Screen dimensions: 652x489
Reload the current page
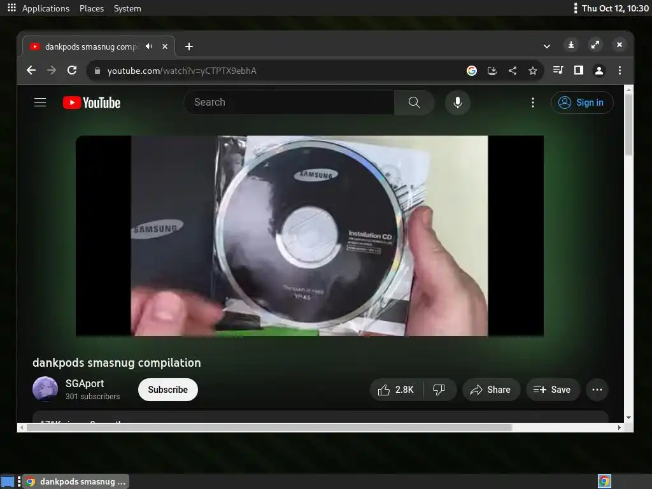[72, 70]
